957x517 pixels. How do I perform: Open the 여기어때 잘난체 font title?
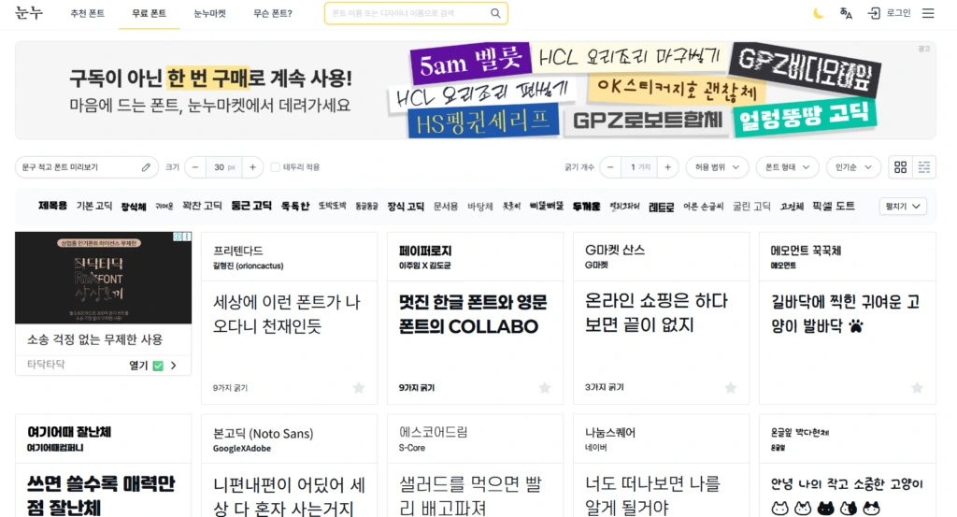[69, 432]
